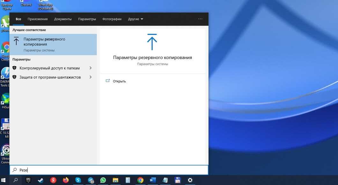Open Skype in the taskbar

(78, 180)
